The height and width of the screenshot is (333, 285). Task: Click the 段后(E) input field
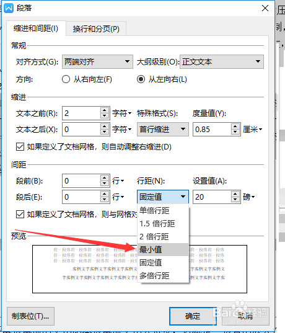tap(81, 197)
